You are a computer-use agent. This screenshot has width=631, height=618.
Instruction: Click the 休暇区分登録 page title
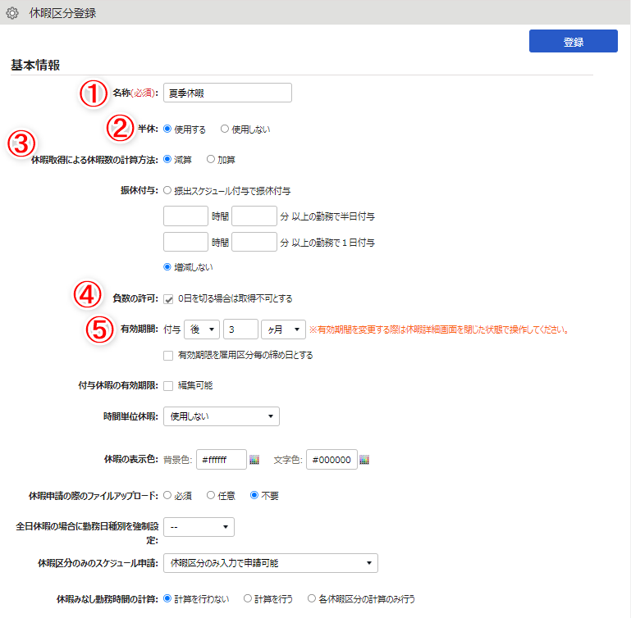(x=62, y=13)
